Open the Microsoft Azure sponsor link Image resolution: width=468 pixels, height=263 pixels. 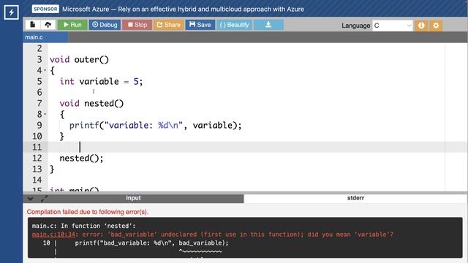coord(183,9)
